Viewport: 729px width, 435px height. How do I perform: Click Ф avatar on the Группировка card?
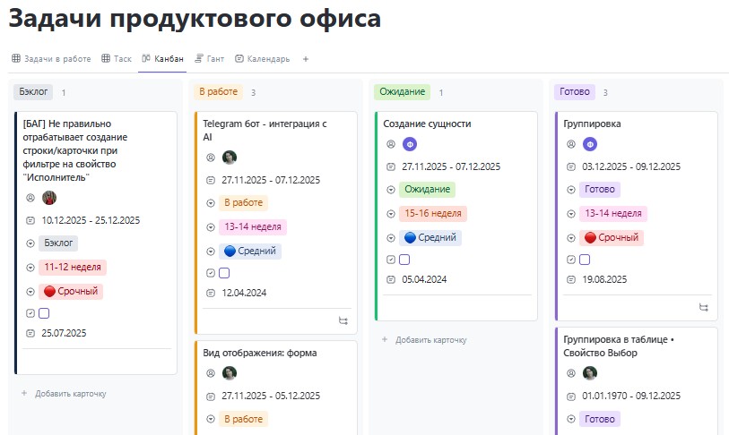pos(590,144)
